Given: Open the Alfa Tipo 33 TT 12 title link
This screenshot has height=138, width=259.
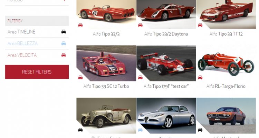Looking at the screenshot, I should tap(226, 34).
